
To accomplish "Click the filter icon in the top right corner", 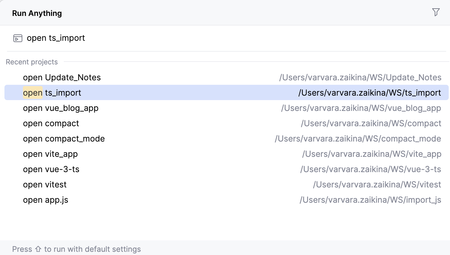I will [x=436, y=12].
